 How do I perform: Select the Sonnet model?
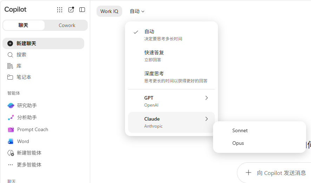pyautogui.click(x=259, y=130)
